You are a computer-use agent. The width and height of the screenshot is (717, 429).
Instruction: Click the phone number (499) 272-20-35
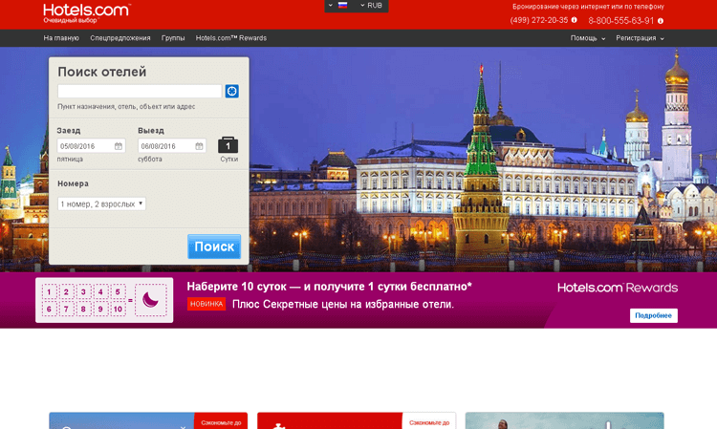(539, 20)
